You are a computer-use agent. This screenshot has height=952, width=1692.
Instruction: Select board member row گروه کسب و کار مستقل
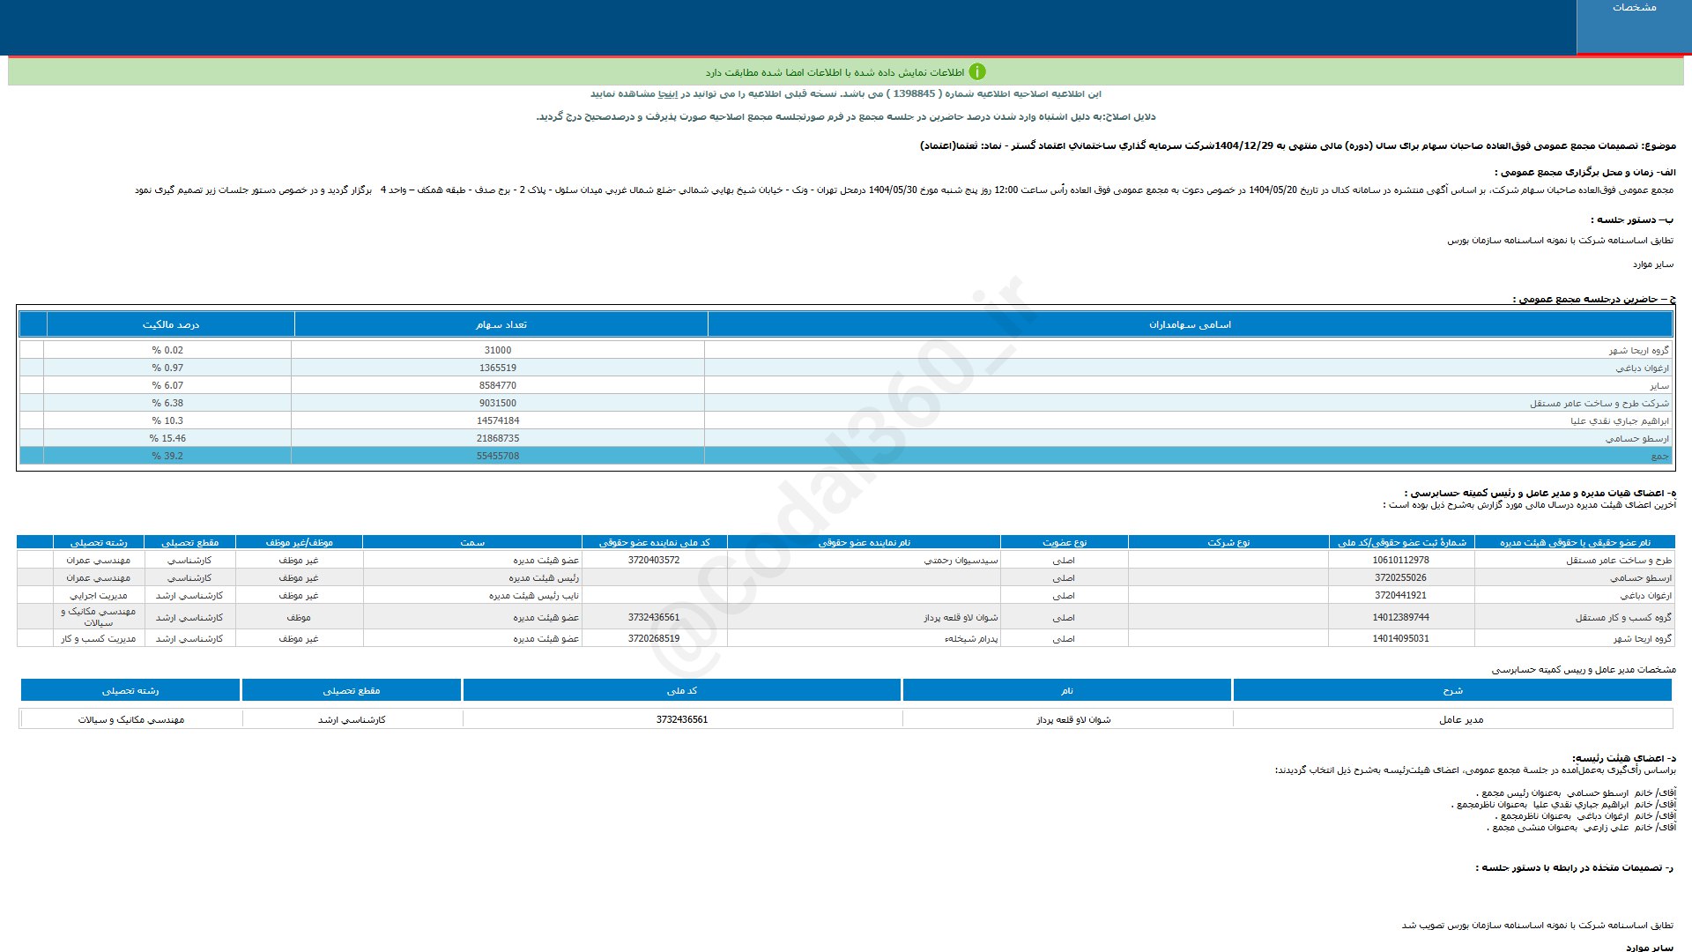(x=1622, y=617)
